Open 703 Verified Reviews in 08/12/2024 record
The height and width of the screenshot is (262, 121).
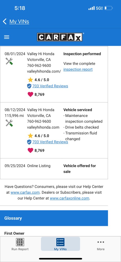[50, 142]
